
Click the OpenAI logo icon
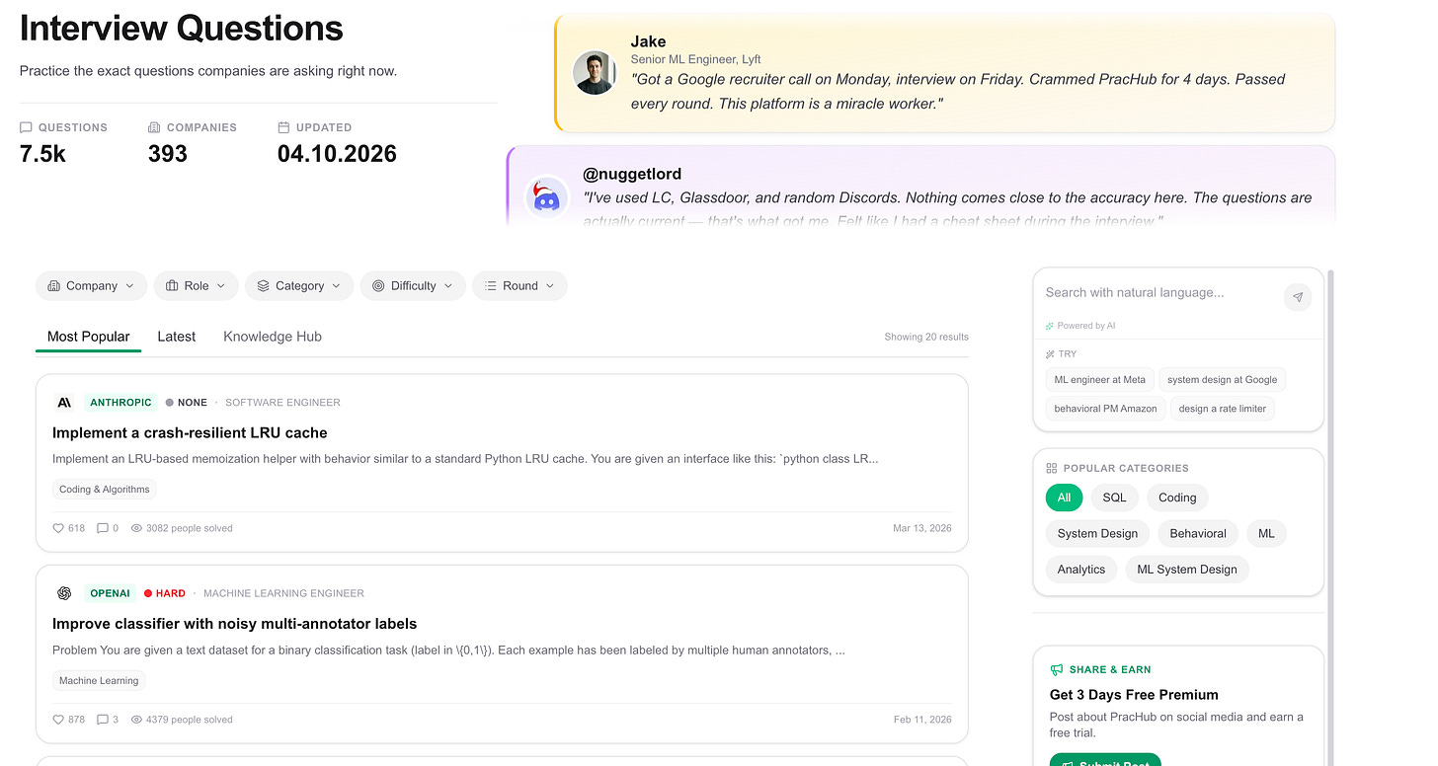(x=64, y=593)
